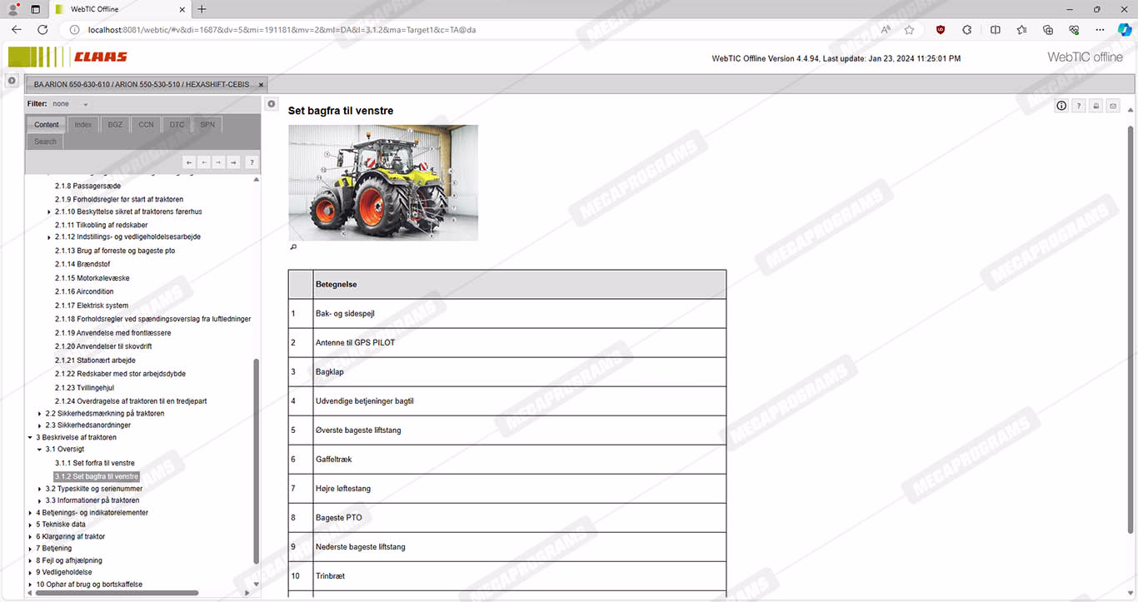Open the browser profile icon
Image resolution: width=1138 pixels, height=602 pixels.
13,9
